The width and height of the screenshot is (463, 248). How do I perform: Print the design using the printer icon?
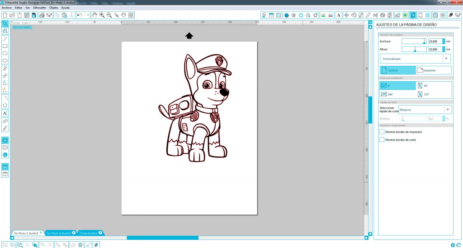(42, 15)
